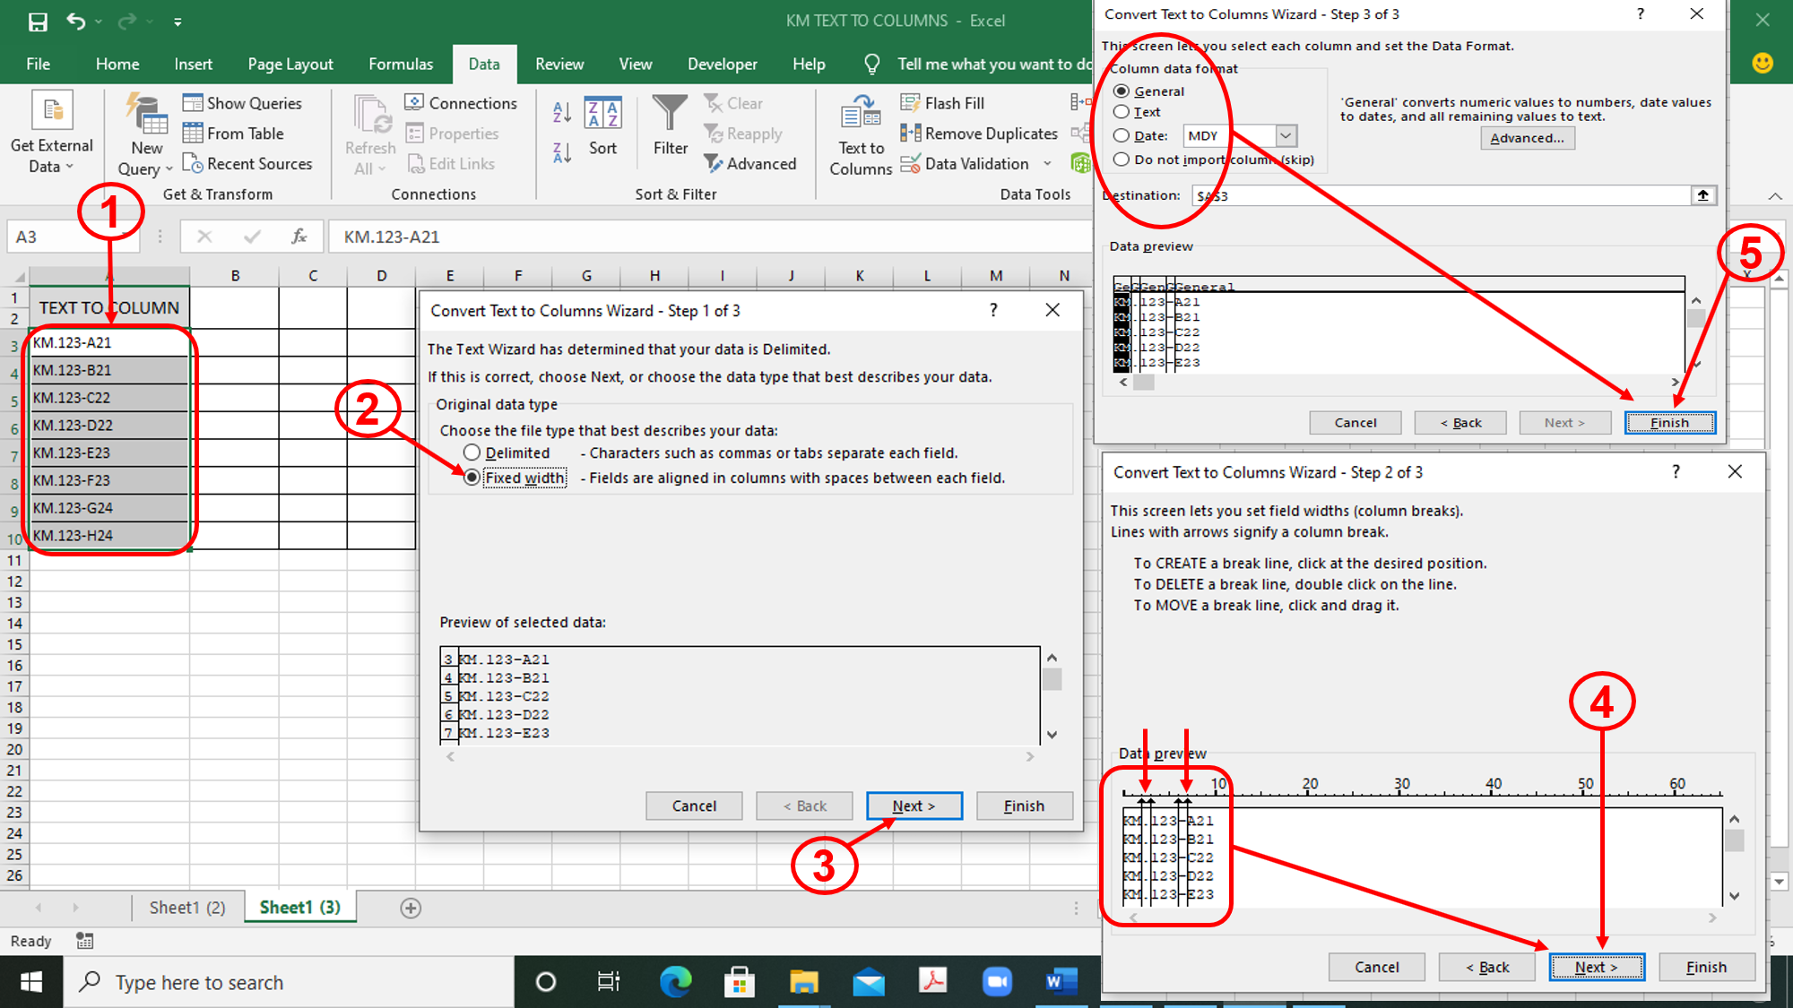Open Recent Sources
The image size is (1793, 1008).
click(249, 163)
